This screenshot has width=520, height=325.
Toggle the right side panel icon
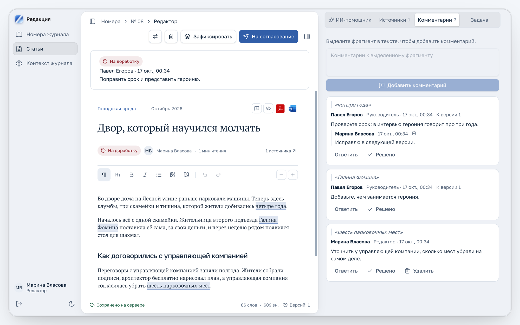click(x=307, y=37)
